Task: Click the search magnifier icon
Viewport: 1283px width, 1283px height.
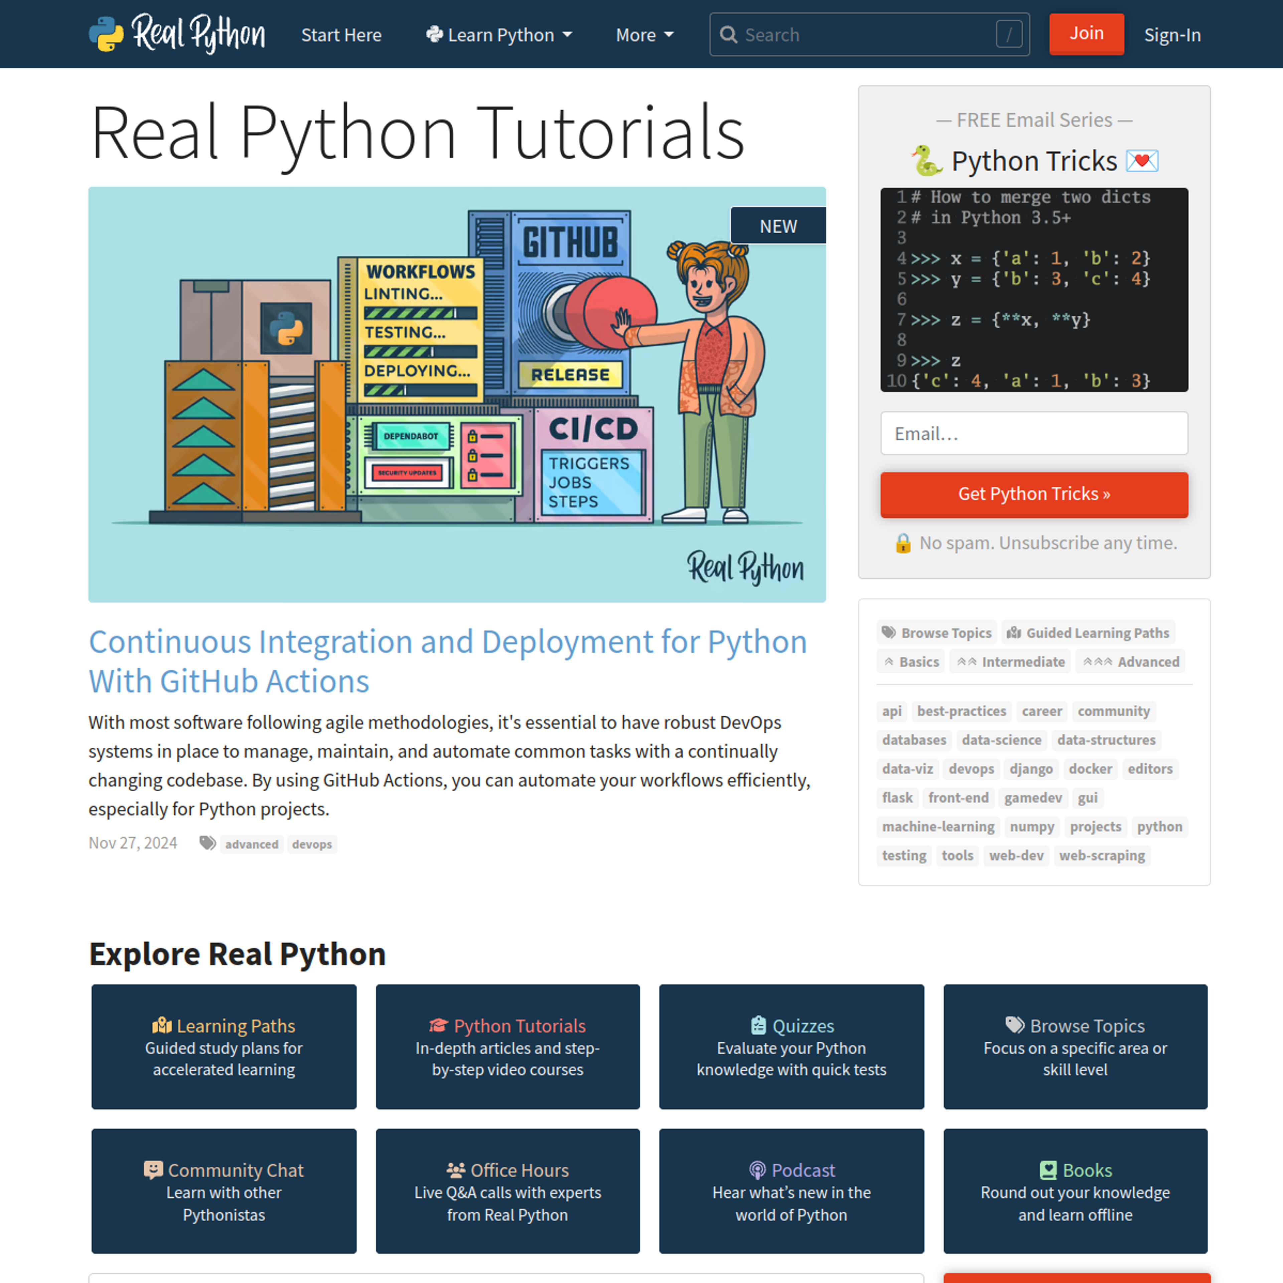Action: [x=728, y=34]
